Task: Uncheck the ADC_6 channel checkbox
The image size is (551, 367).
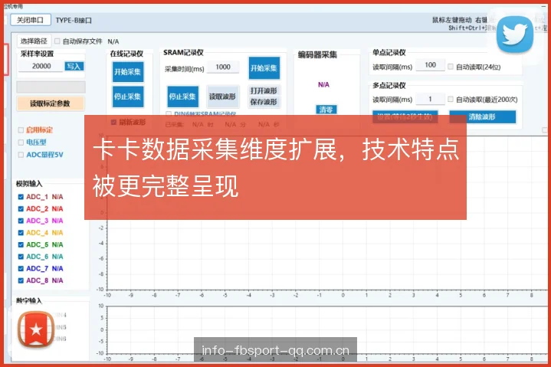Action: (21, 257)
